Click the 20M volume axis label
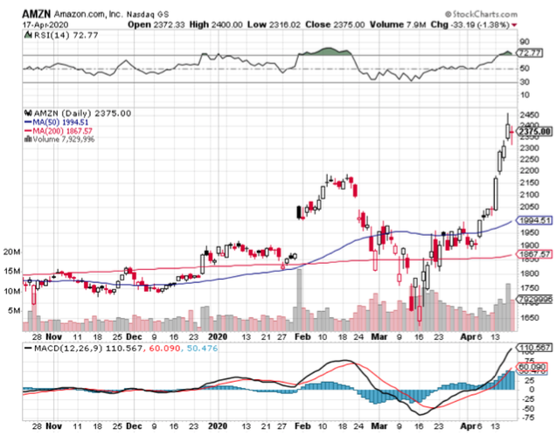The height and width of the screenshot is (443, 556). click(x=11, y=252)
